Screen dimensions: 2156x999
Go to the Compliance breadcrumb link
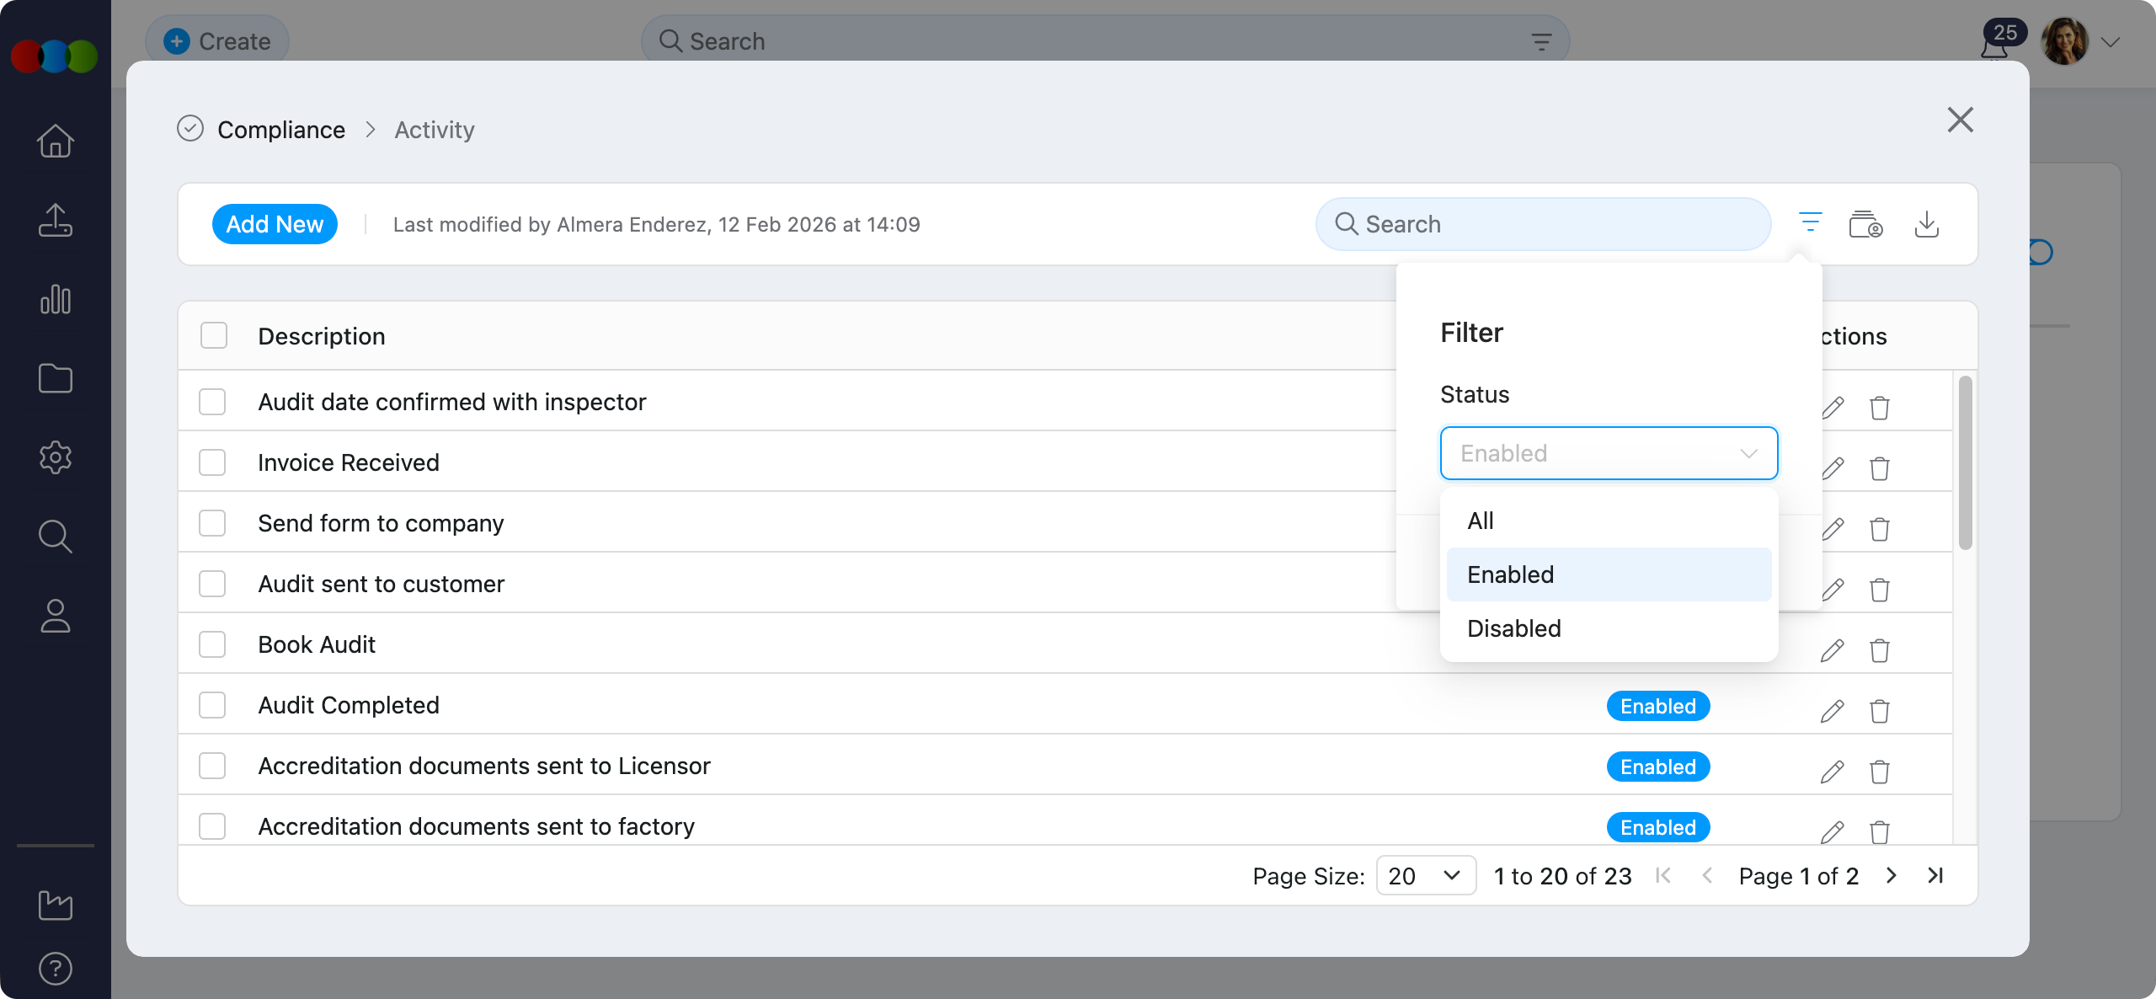[280, 130]
